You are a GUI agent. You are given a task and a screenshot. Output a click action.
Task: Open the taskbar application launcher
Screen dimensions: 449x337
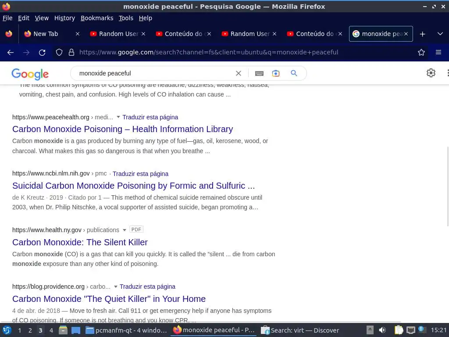pos(7,330)
